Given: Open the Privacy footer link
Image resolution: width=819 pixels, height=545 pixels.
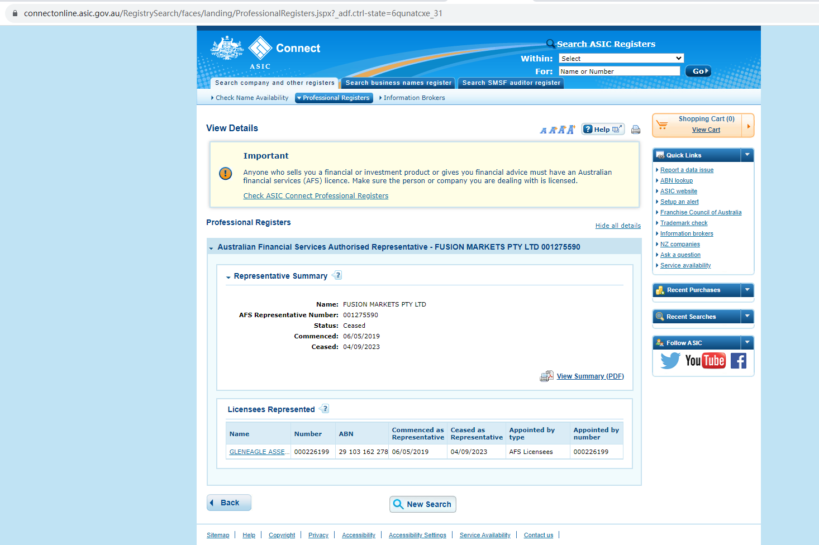Looking at the screenshot, I should (x=318, y=535).
